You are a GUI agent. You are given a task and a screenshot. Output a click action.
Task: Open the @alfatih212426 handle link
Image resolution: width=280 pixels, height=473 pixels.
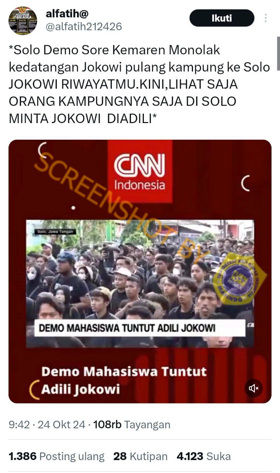click(84, 27)
